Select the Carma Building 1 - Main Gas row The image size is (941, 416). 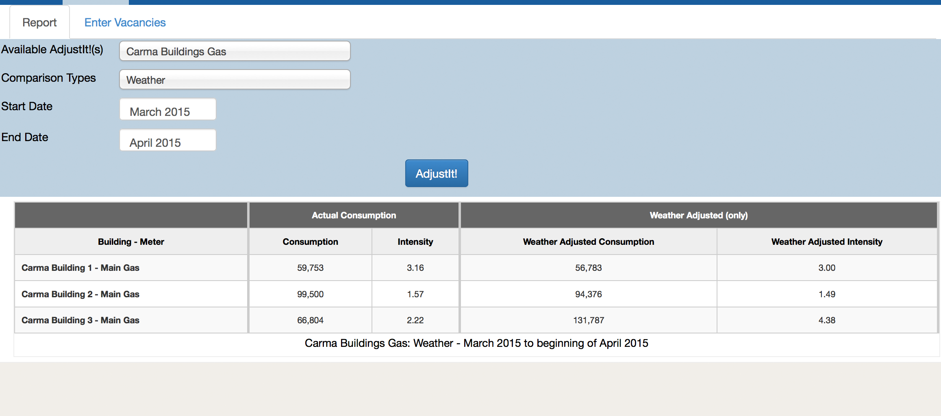pyautogui.click(x=476, y=268)
